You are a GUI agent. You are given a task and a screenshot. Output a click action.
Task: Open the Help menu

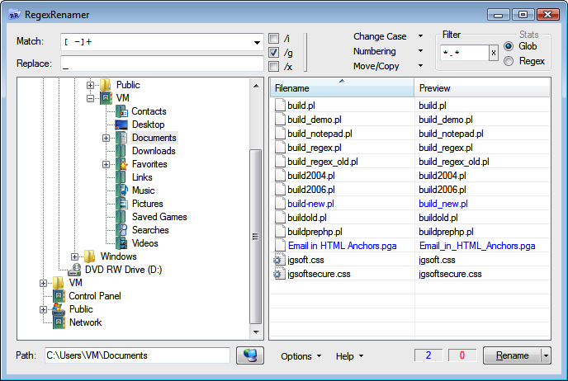tap(348, 356)
